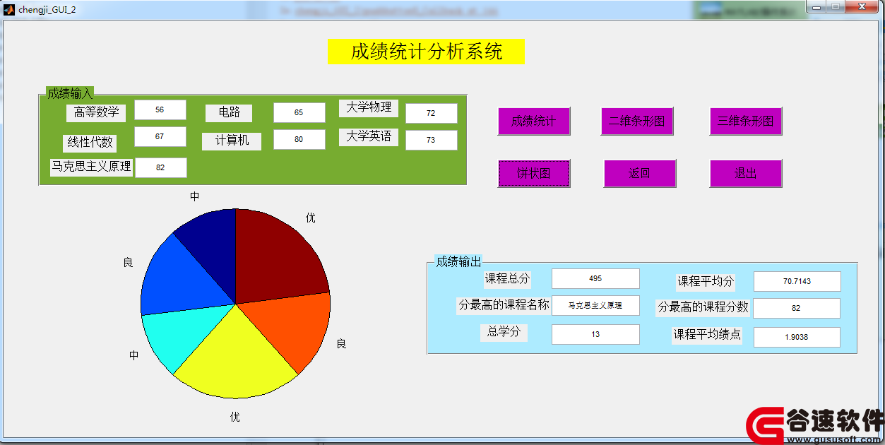Click the MATLAB icon in the title bar

pos(10,9)
